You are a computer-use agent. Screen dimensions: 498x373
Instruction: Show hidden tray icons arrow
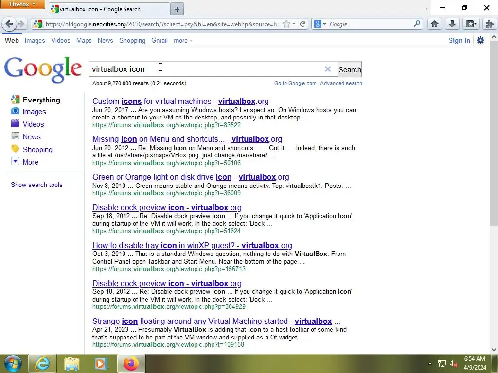430,364
